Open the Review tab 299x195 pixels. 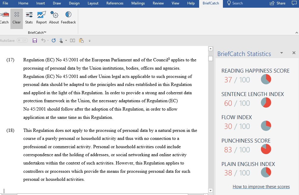[158, 3]
